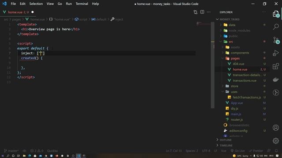Open the Selection menu

click(36, 4)
